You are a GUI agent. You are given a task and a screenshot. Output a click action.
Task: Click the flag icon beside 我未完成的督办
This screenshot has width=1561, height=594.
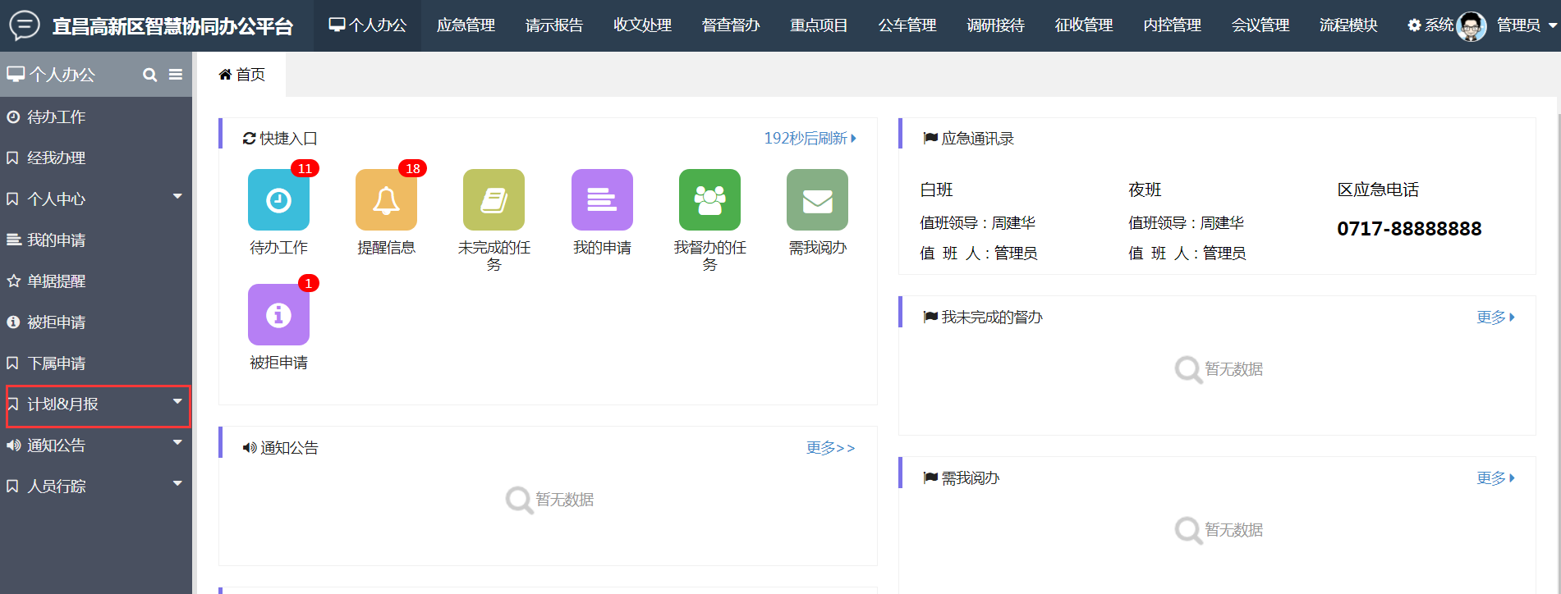tap(930, 317)
